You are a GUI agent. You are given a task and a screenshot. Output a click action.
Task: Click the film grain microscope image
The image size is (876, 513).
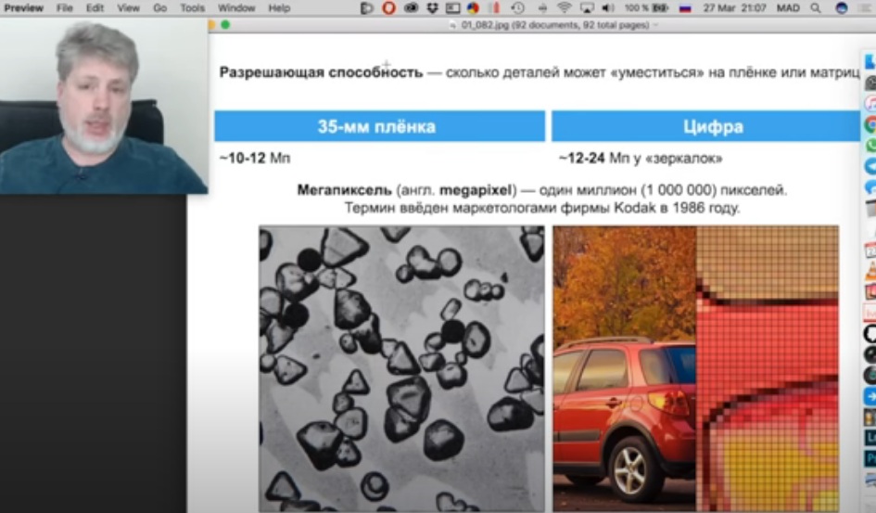pos(401,368)
